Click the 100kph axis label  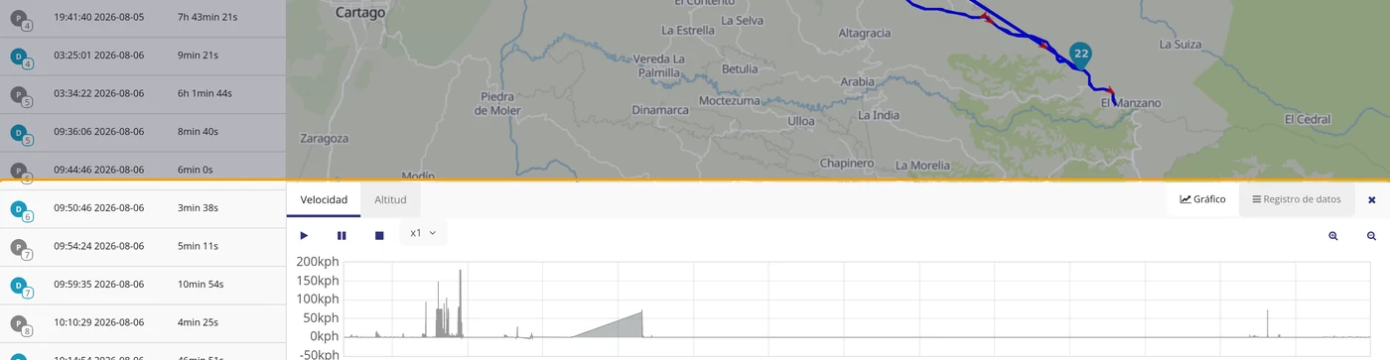(317, 299)
